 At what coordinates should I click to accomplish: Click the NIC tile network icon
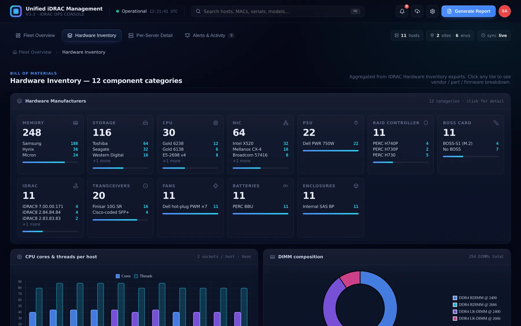tap(286, 123)
